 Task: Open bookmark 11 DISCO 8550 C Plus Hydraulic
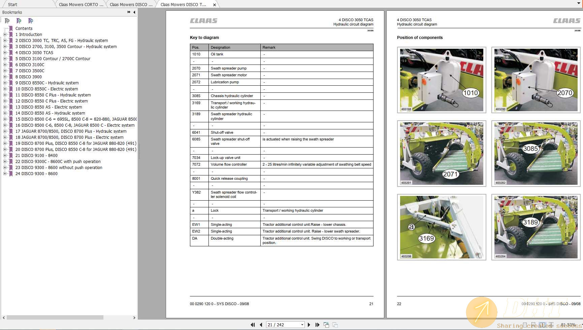click(53, 95)
